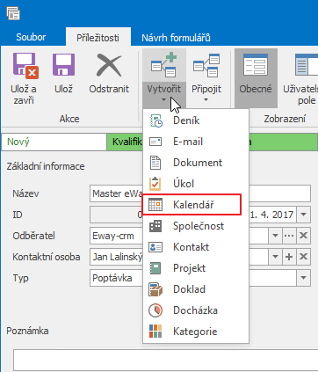
Task: Click the form window icon in title bar
Action: tap(13, 13)
